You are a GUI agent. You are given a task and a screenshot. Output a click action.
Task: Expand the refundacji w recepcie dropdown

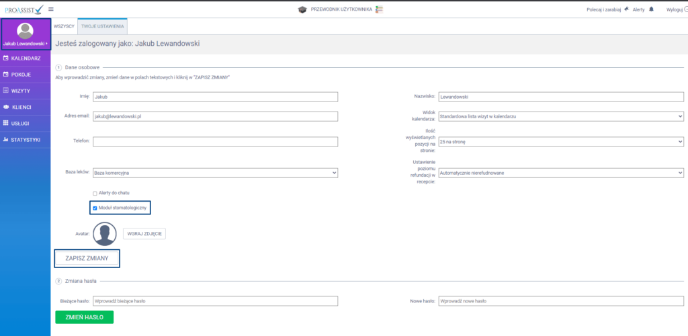[x=560, y=173]
